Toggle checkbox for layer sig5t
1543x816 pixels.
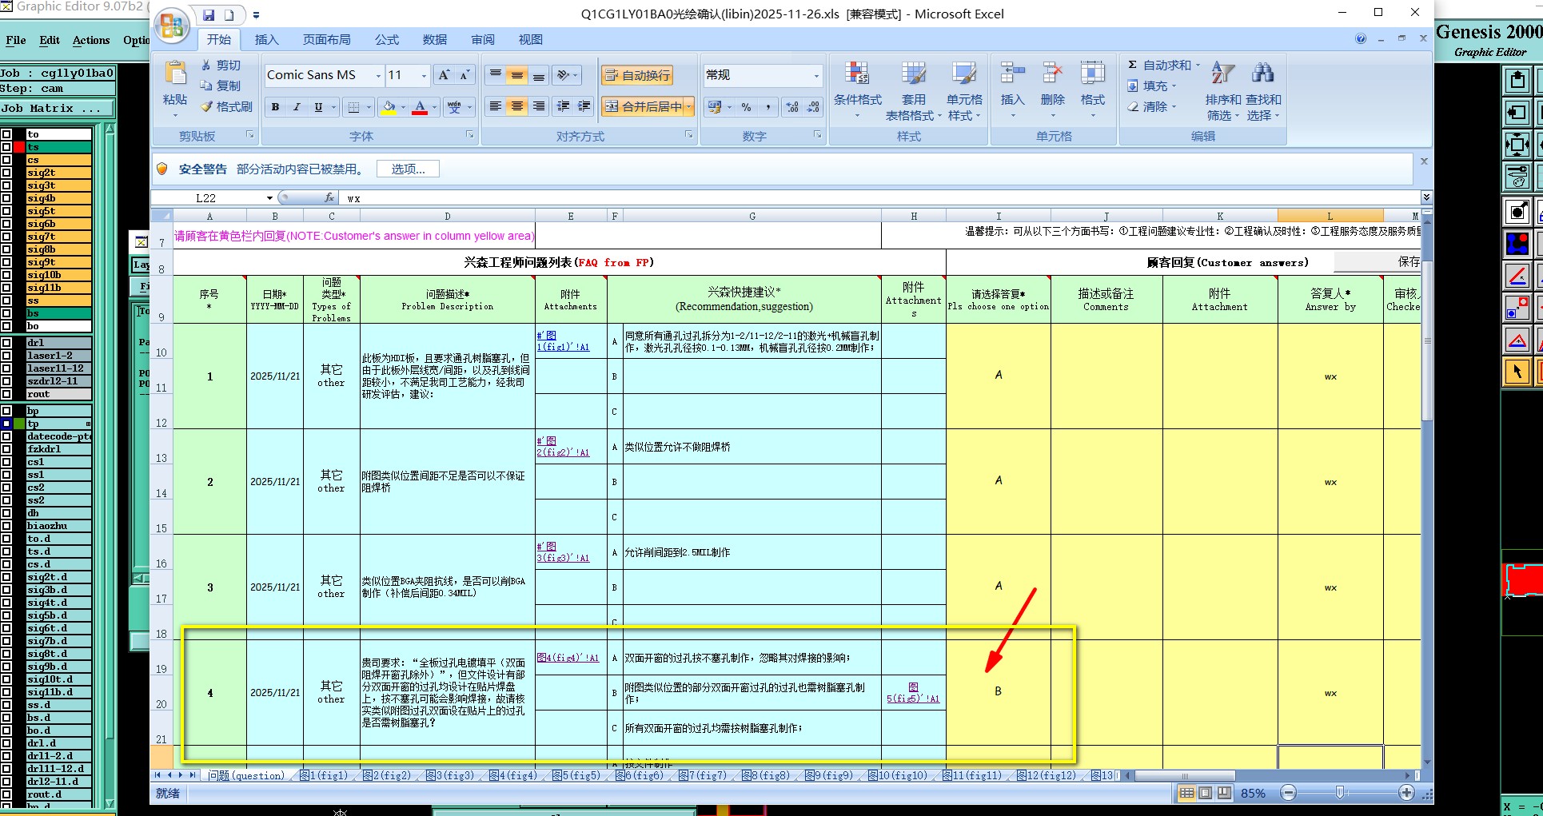click(6, 211)
